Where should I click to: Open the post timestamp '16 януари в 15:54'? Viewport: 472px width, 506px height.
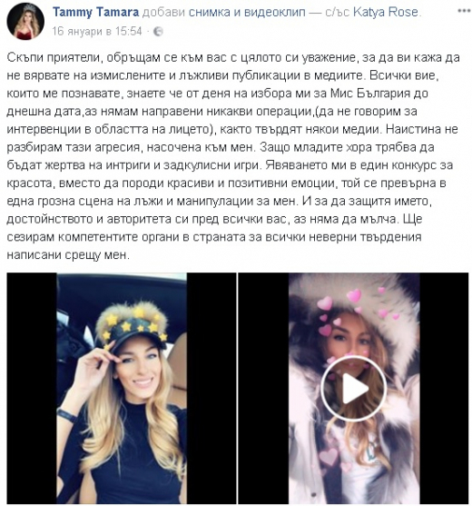tap(97, 31)
